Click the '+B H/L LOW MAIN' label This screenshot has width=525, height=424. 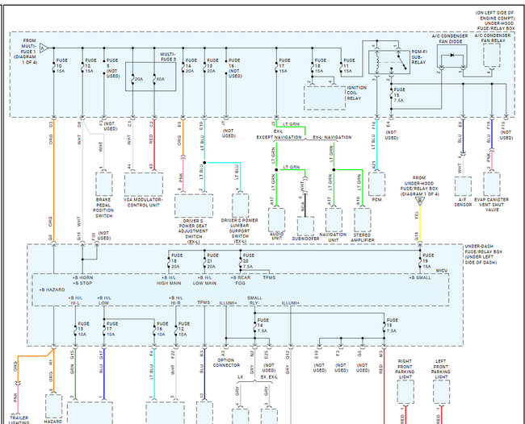pos(204,281)
